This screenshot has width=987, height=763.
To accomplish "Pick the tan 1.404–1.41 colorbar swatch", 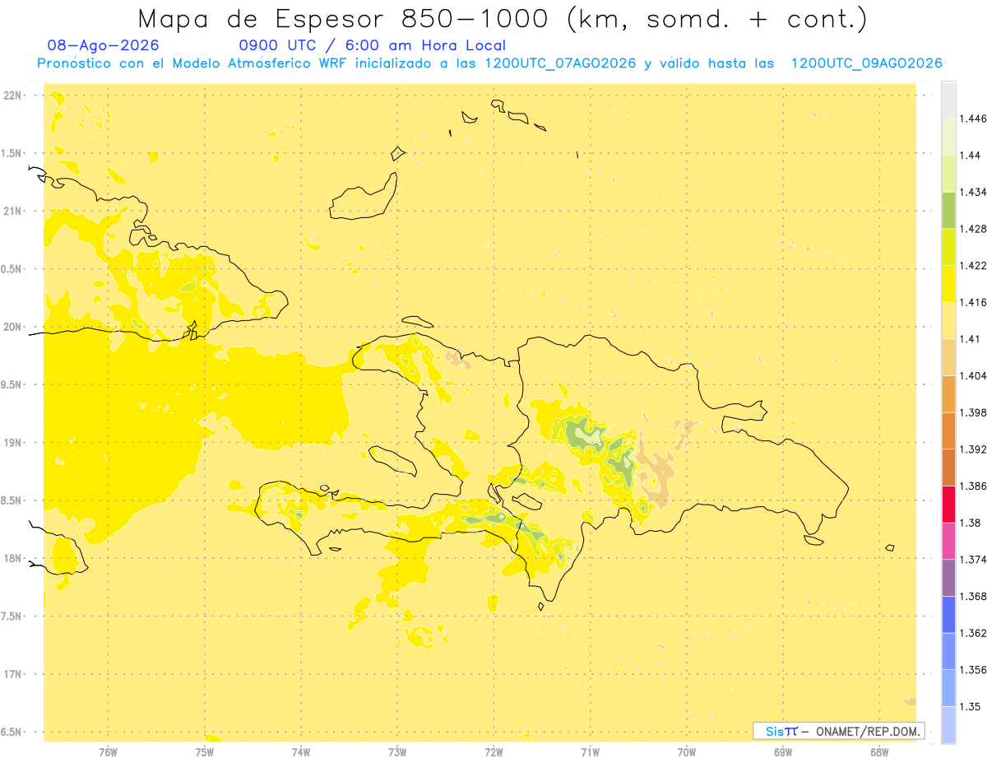I will click(948, 357).
